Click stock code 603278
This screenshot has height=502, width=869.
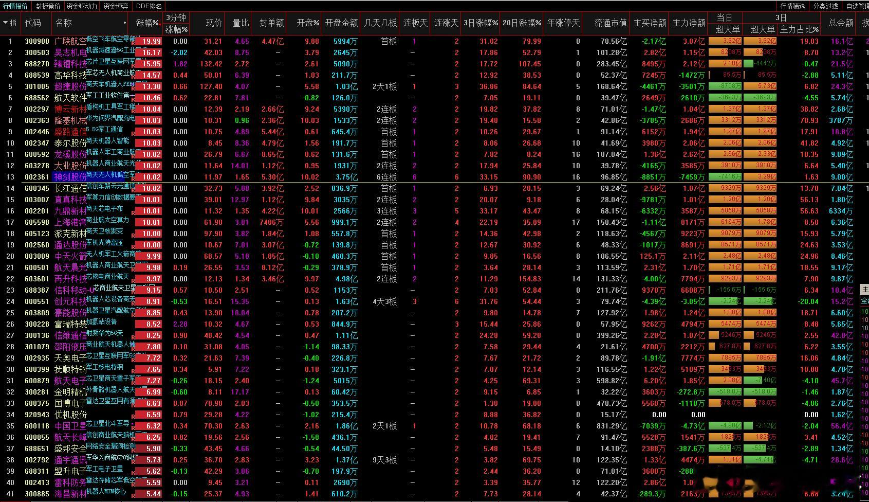coord(37,166)
